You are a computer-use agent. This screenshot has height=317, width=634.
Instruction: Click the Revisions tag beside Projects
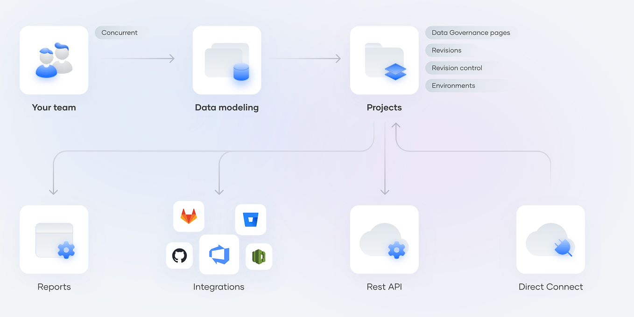coord(447,50)
